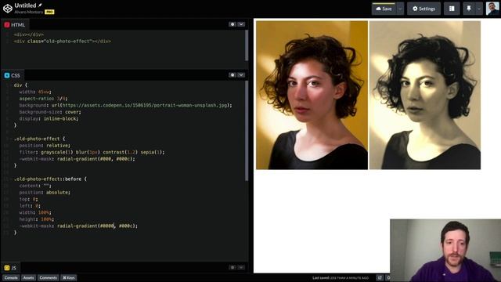
Task: Click the pin pen icon
Action: tap(469, 9)
